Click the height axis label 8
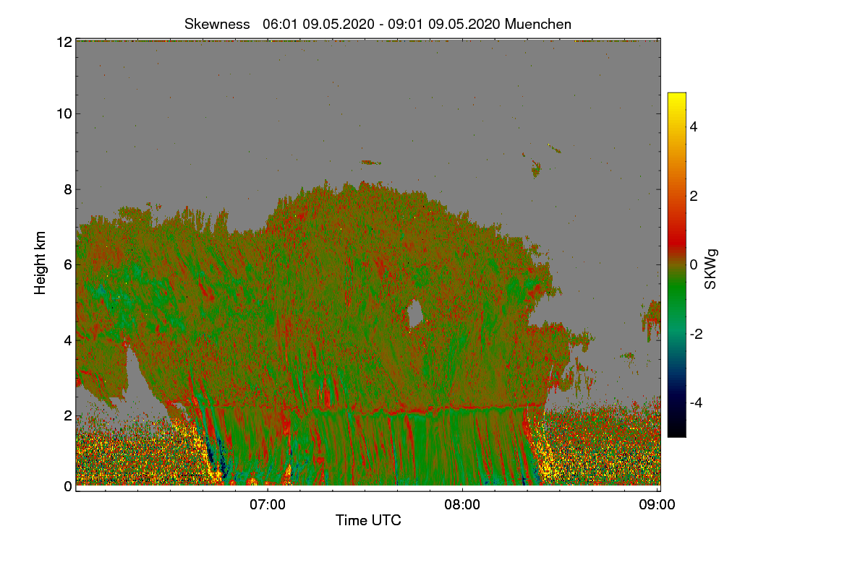Screen dimensions: 868x578 coord(68,189)
